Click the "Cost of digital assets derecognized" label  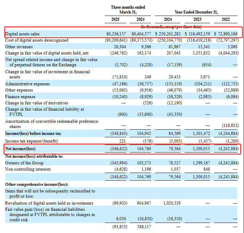point(36,40)
